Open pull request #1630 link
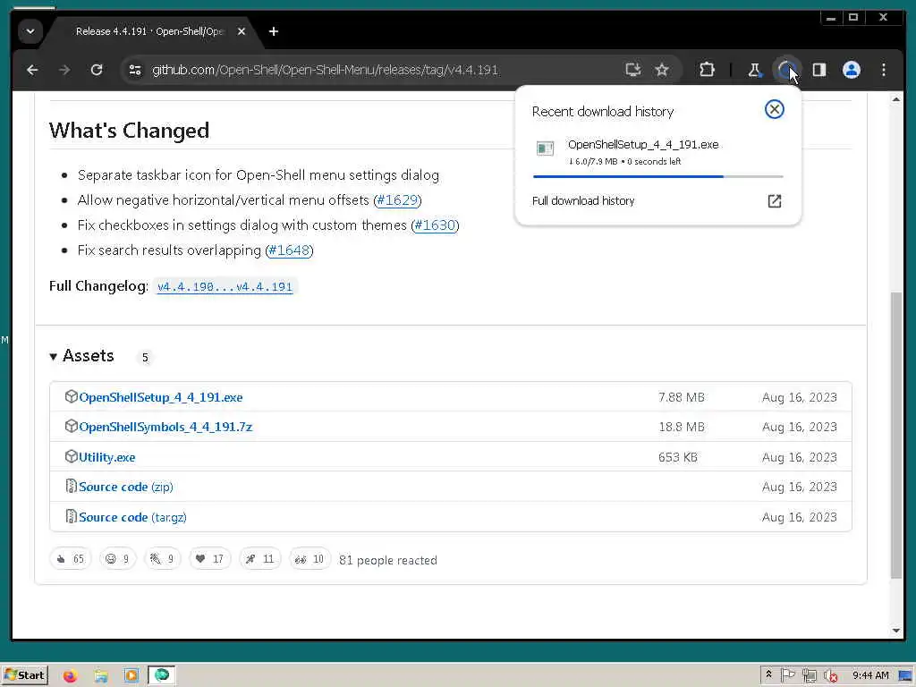 [435, 225]
